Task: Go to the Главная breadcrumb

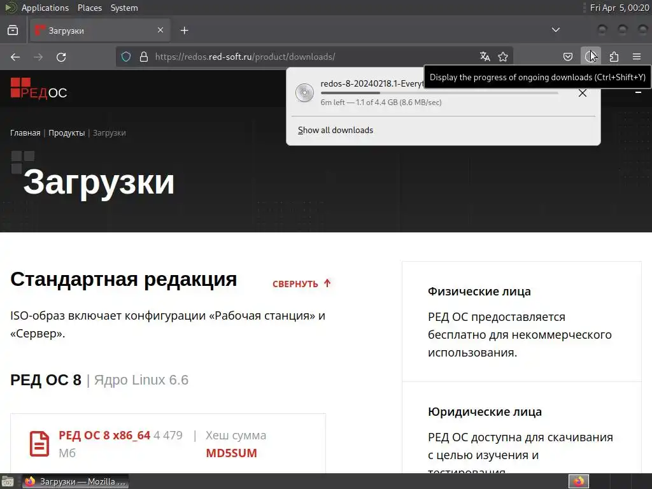Action: [25, 133]
